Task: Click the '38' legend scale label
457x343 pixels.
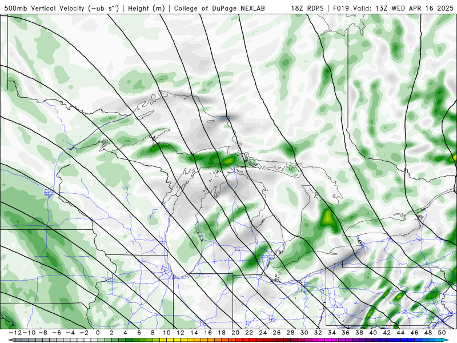Action: click(359, 333)
